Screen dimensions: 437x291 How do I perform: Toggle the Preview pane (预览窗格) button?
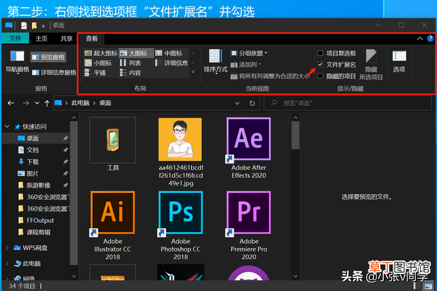coord(48,57)
